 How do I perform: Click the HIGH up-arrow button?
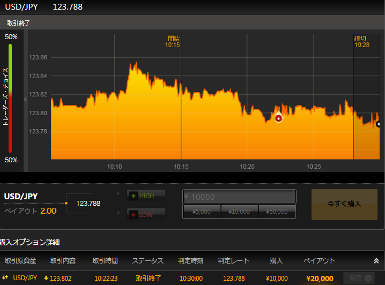[x=146, y=196]
